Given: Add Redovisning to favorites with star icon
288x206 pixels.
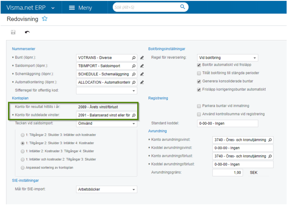Looking at the screenshot, I should (44, 19).
